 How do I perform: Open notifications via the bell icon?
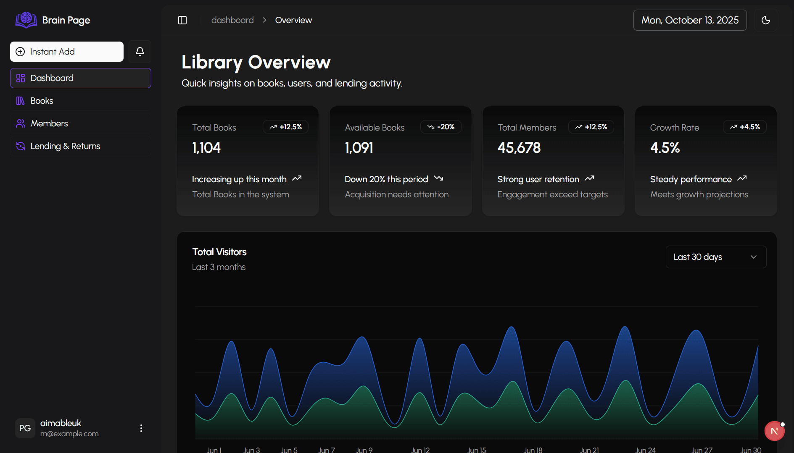[x=140, y=52]
